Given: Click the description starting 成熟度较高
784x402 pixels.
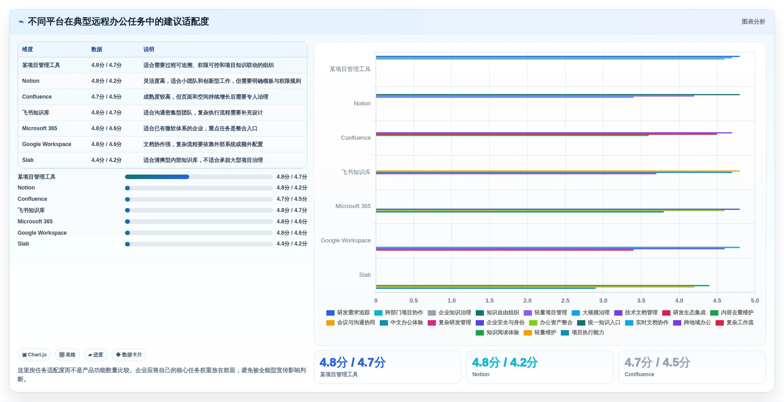Looking at the screenshot, I should coord(206,97).
